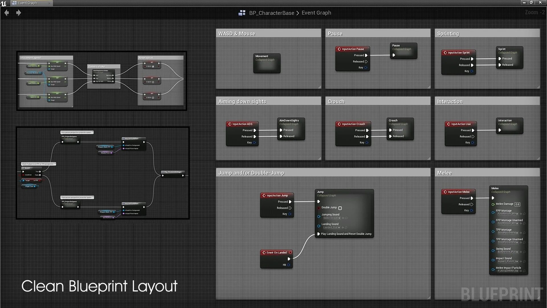The image size is (547, 308).
Task: Click the back navigation arrow
Action: click(x=7, y=13)
